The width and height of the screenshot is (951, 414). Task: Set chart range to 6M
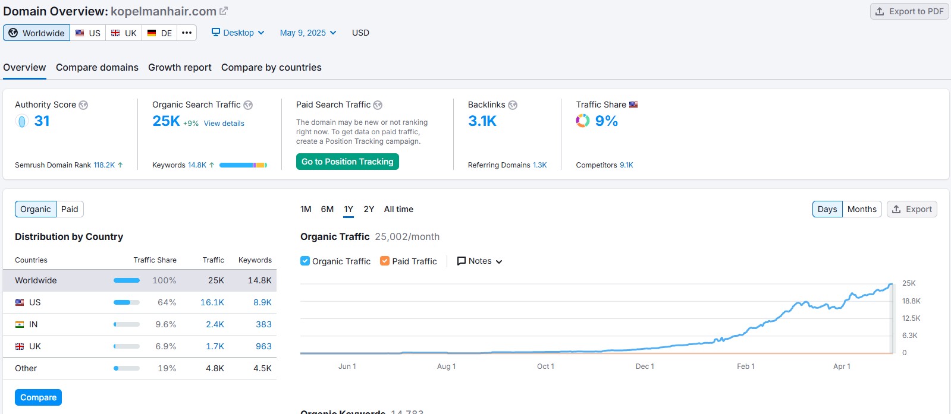click(327, 209)
